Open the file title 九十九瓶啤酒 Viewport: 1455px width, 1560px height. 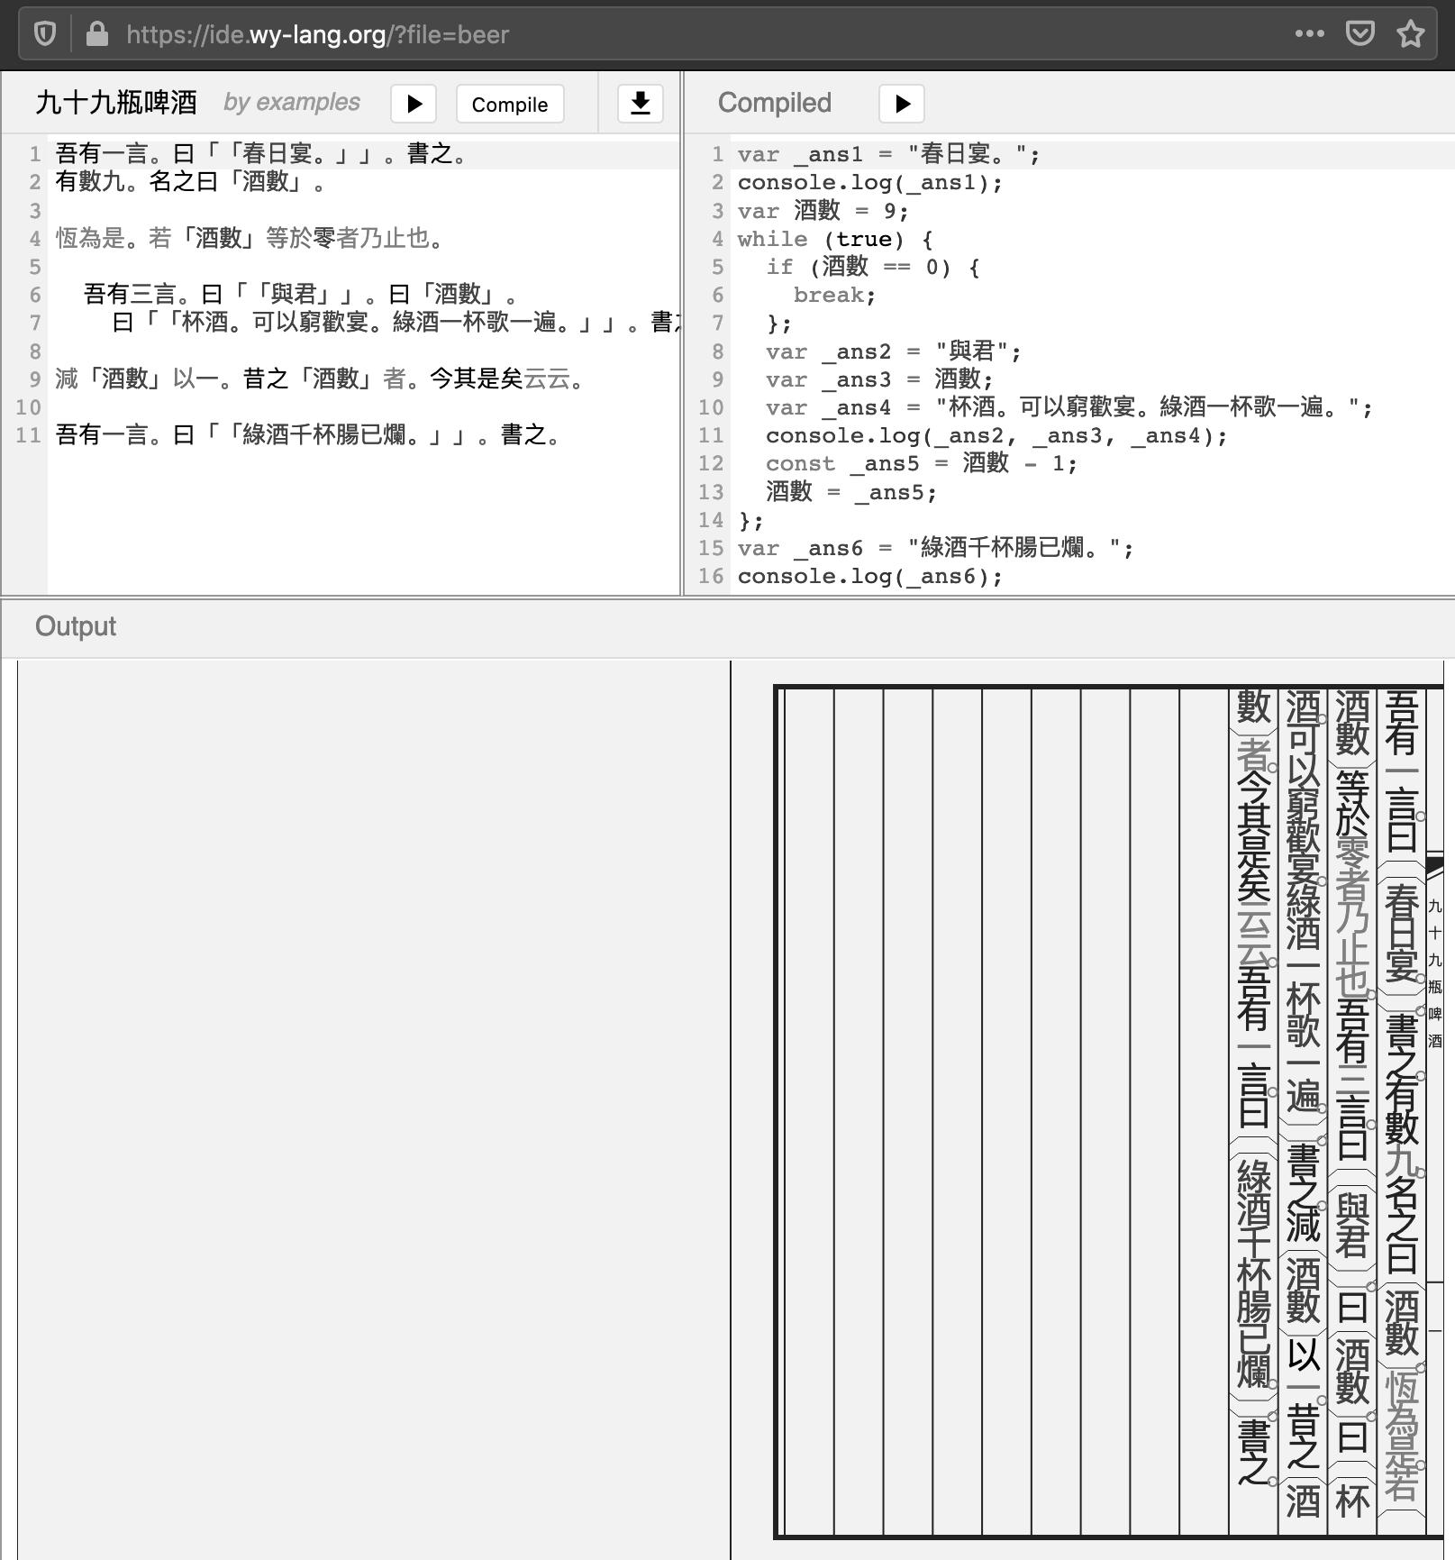tap(116, 103)
